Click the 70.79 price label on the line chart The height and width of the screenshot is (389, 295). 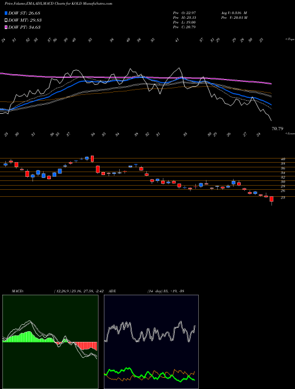(x=277, y=128)
